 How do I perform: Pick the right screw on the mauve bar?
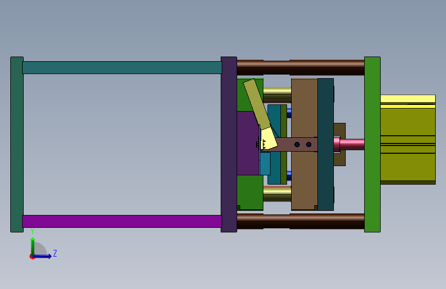(309, 144)
